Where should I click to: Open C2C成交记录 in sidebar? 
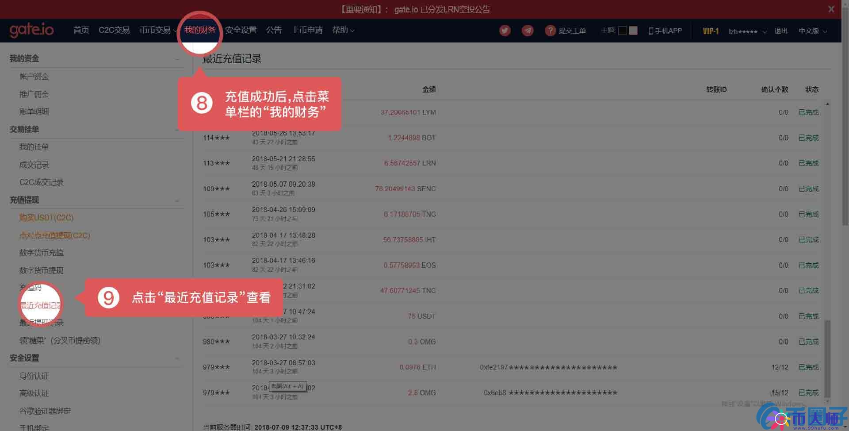[x=42, y=182]
